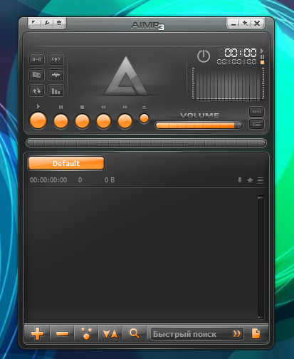Adjust the orange VOLUME slider

pyautogui.click(x=199, y=125)
